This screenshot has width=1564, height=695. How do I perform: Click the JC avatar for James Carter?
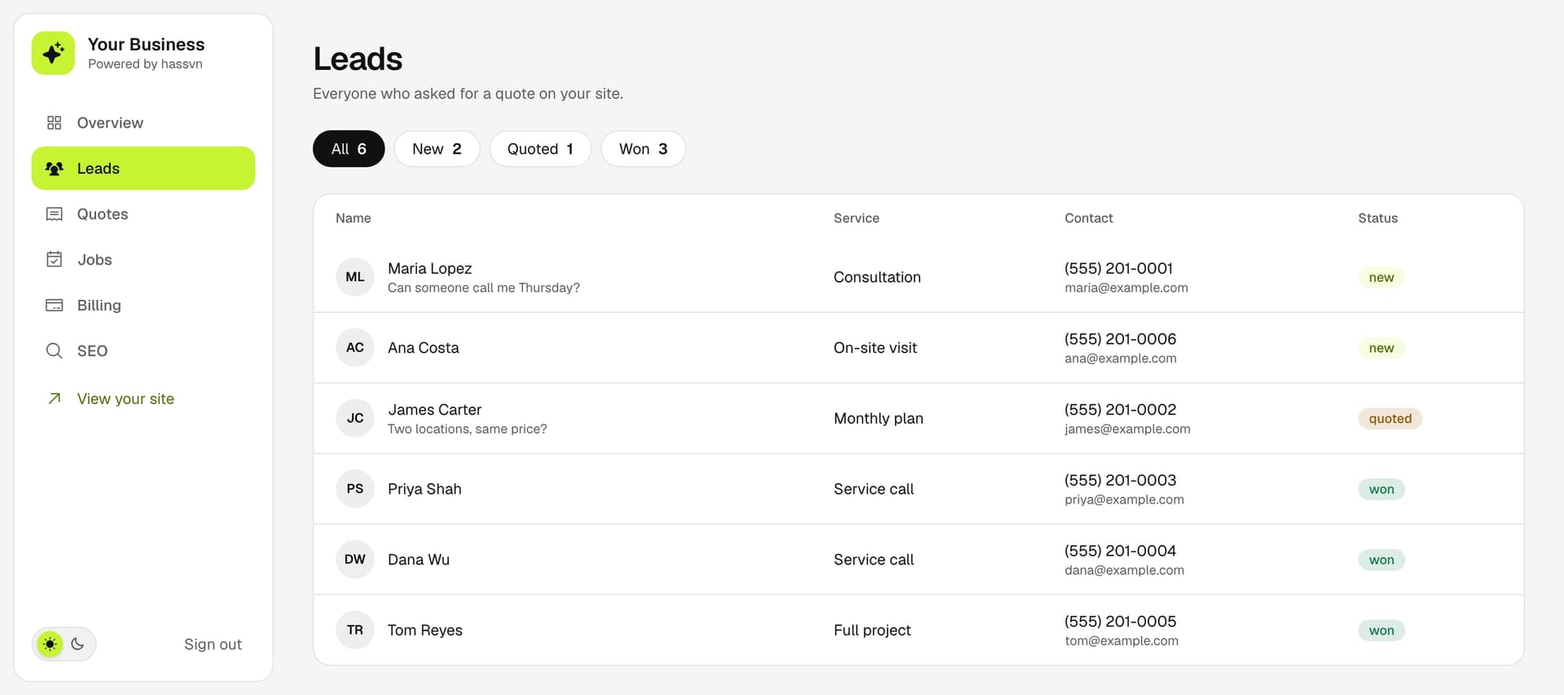(355, 418)
